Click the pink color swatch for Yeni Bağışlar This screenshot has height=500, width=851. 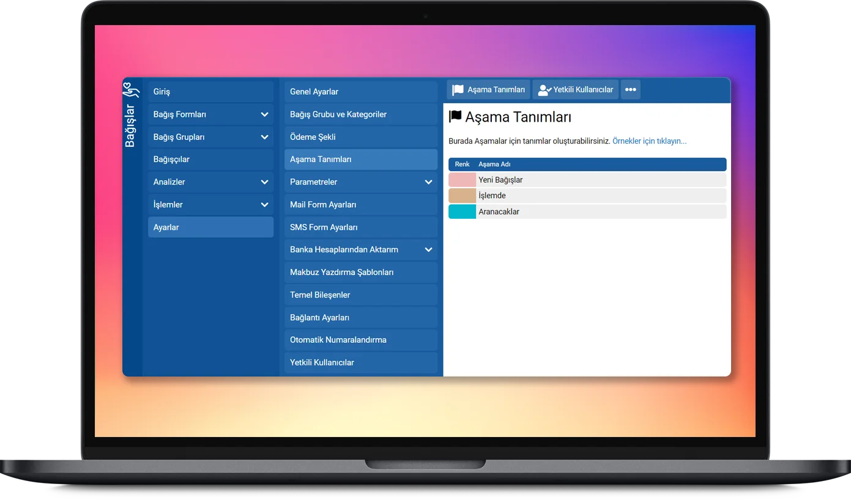(462, 180)
